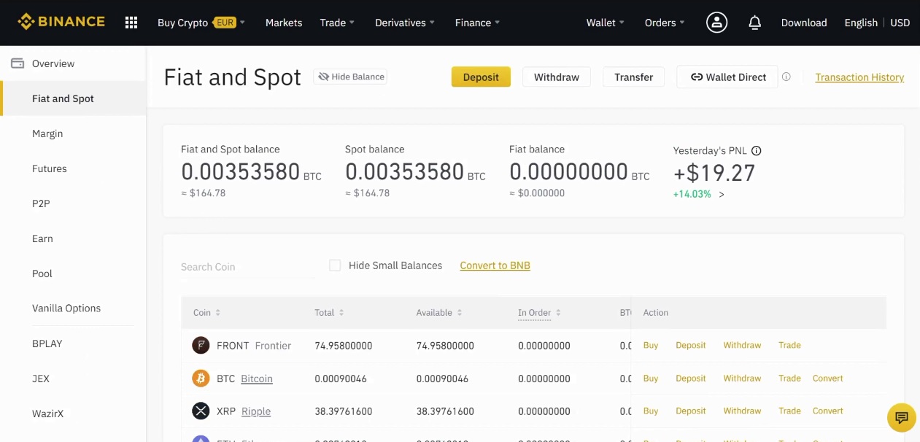Click the yellow Deposit button
This screenshot has height=442, width=920.
(x=481, y=77)
